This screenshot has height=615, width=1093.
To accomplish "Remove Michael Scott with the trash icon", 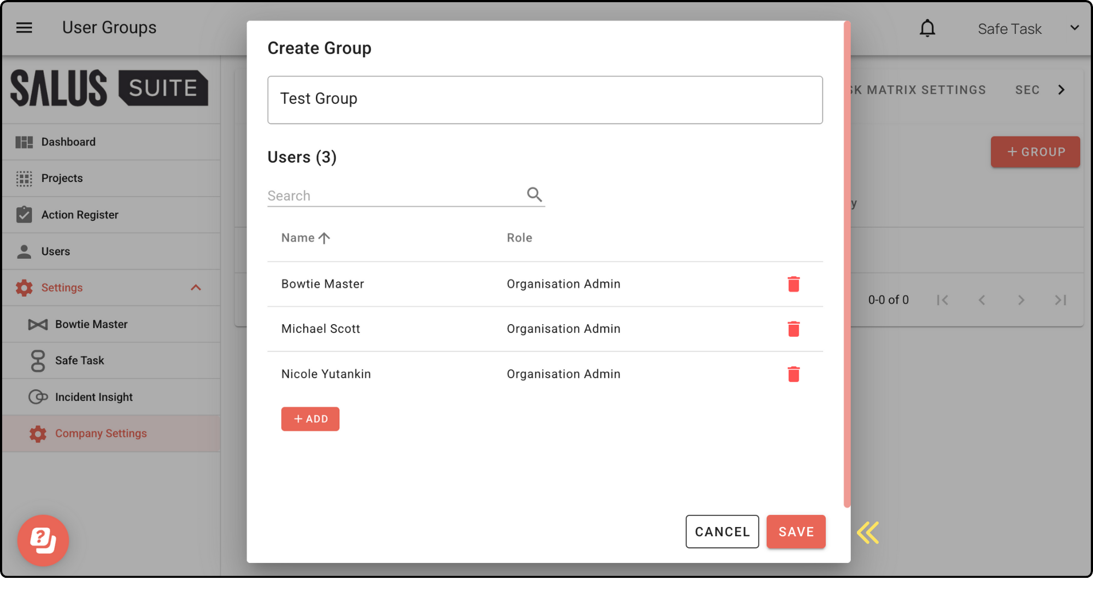I will pos(794,329).
